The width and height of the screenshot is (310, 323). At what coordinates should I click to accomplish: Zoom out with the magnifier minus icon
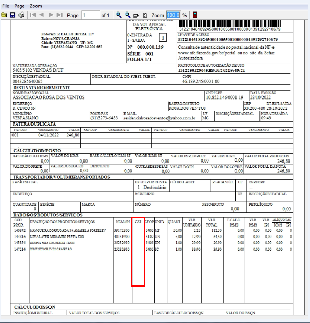(128, 15)
